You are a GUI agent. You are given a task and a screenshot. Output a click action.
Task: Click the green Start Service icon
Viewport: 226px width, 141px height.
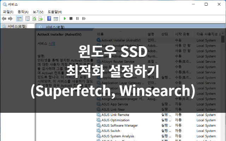[x=65, y=18]
